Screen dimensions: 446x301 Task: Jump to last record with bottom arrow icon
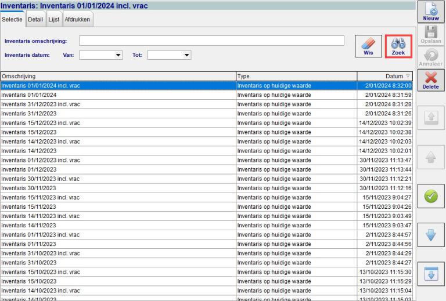point(431,274)
